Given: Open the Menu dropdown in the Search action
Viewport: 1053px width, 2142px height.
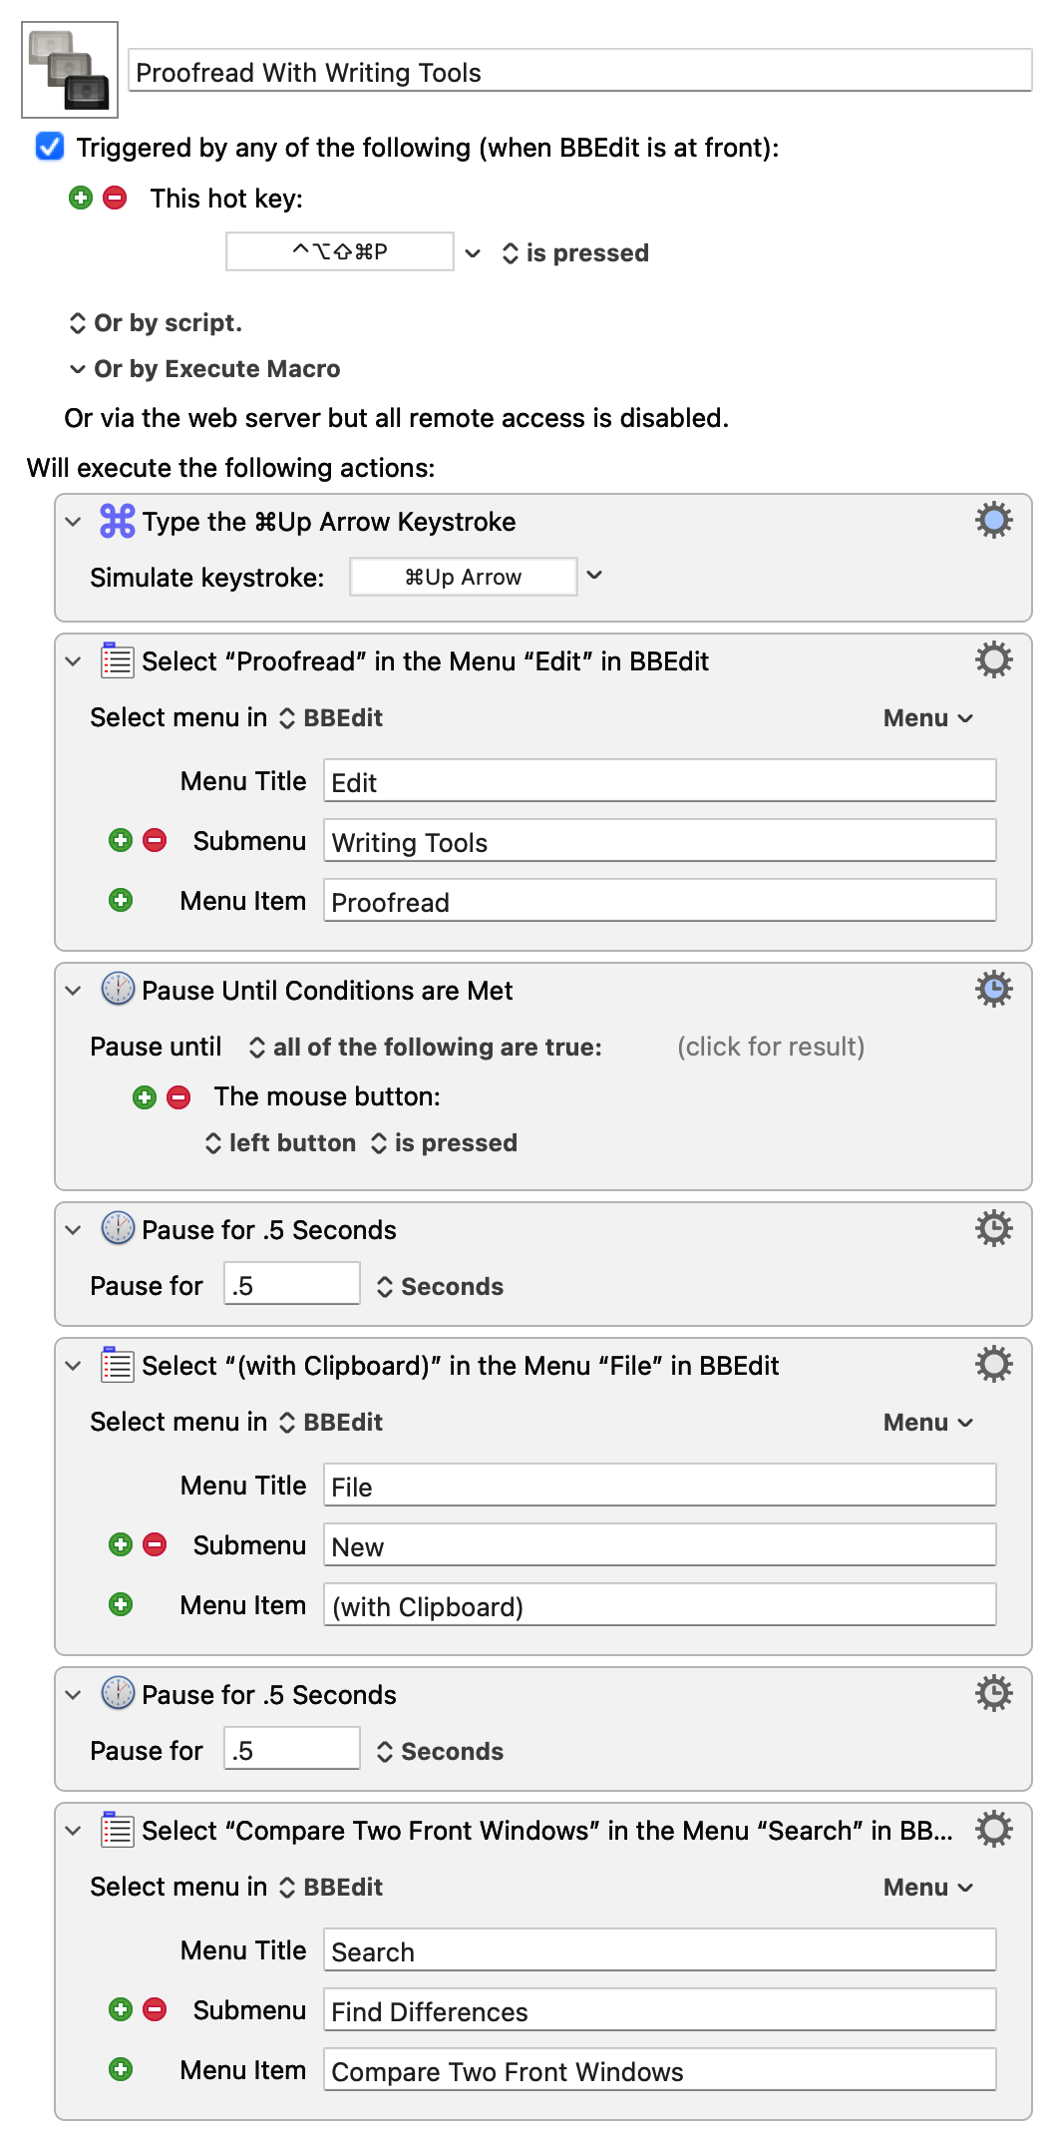Looking at the screenshot, I should [926, 1887].
